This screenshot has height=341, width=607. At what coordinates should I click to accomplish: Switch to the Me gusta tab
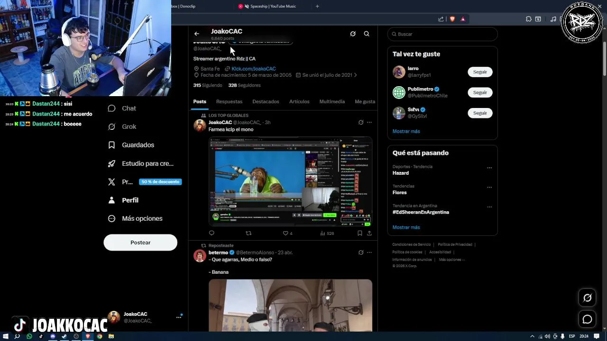(x=365, y=101)
